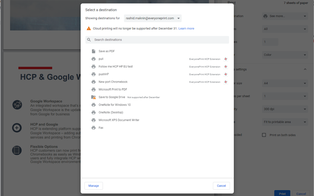This screenshot has width=314, height=196.
Task: Click the 7 sheets of paper label
Action: pyautogui.click(x=296, y=3)
